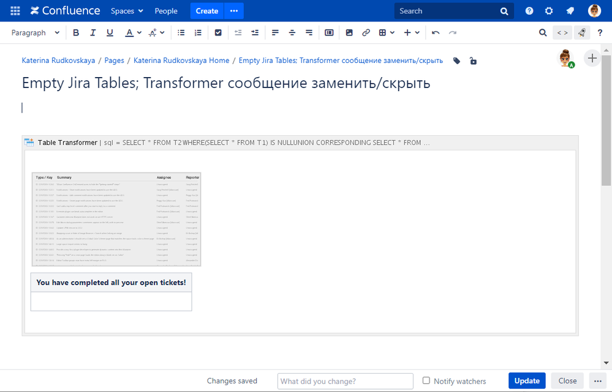Open table insert dropdown

click(x=387, y=33)
